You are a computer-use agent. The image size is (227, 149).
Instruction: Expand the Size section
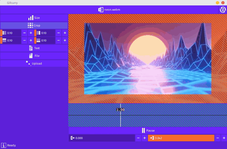tap(34, 18)
